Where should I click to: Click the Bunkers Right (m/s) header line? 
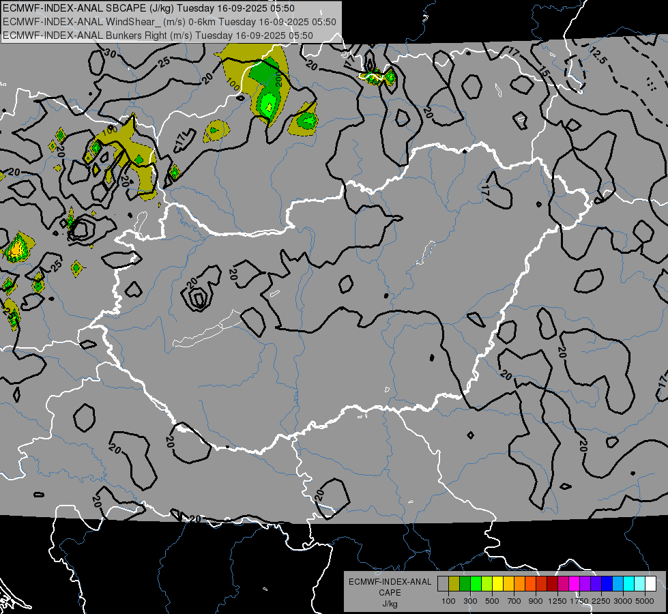158,35
